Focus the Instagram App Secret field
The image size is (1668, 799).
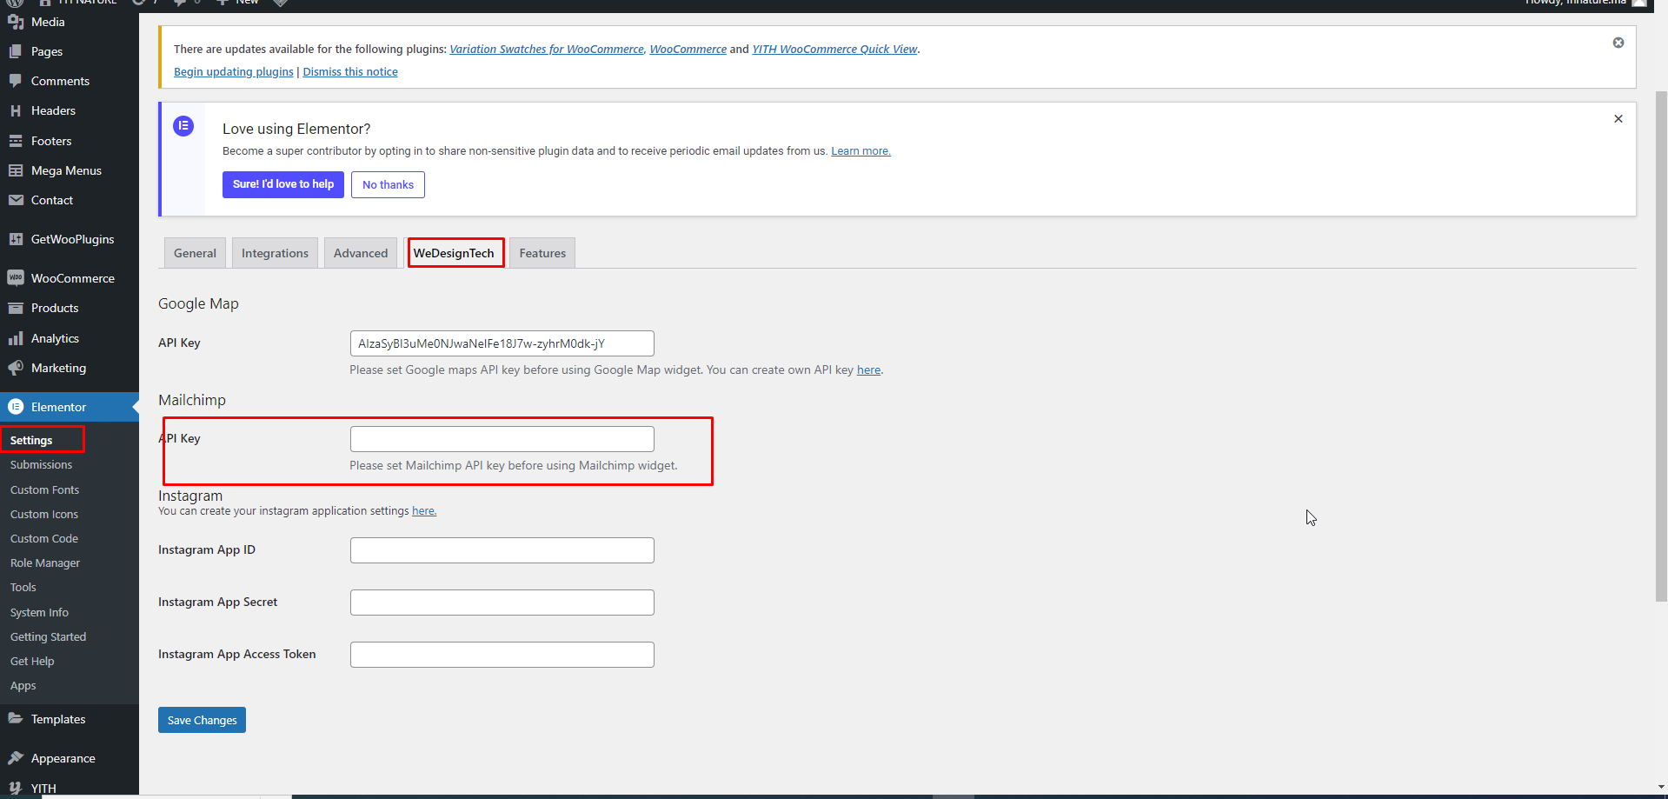[x=502, y=603]
